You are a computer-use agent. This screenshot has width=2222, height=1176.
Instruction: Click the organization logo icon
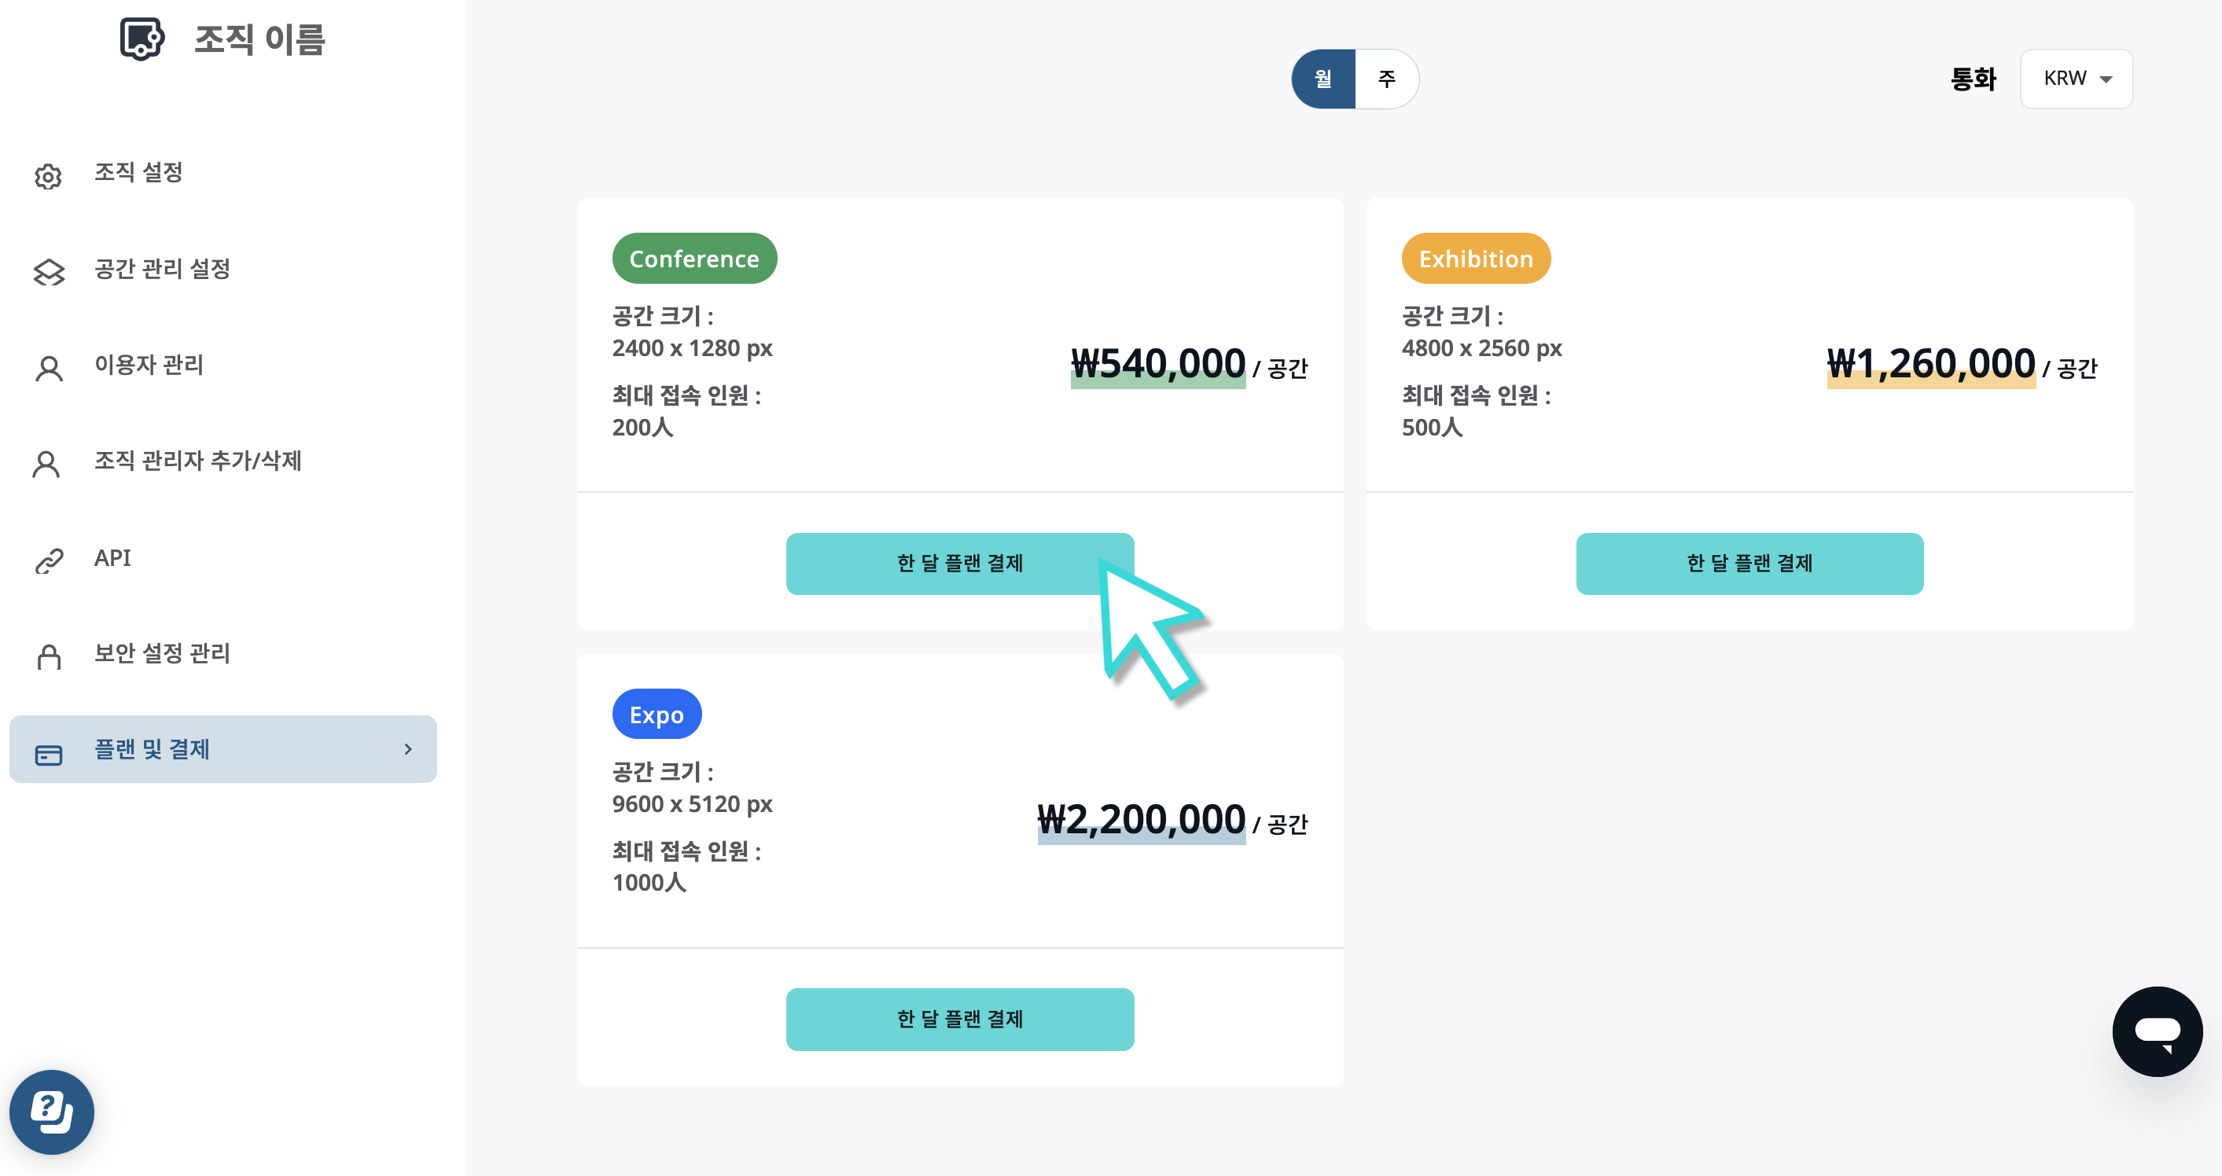click(x=142, y=39)
